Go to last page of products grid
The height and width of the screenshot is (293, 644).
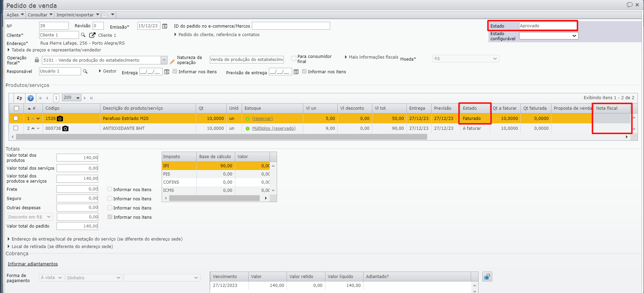click(92, 98)
